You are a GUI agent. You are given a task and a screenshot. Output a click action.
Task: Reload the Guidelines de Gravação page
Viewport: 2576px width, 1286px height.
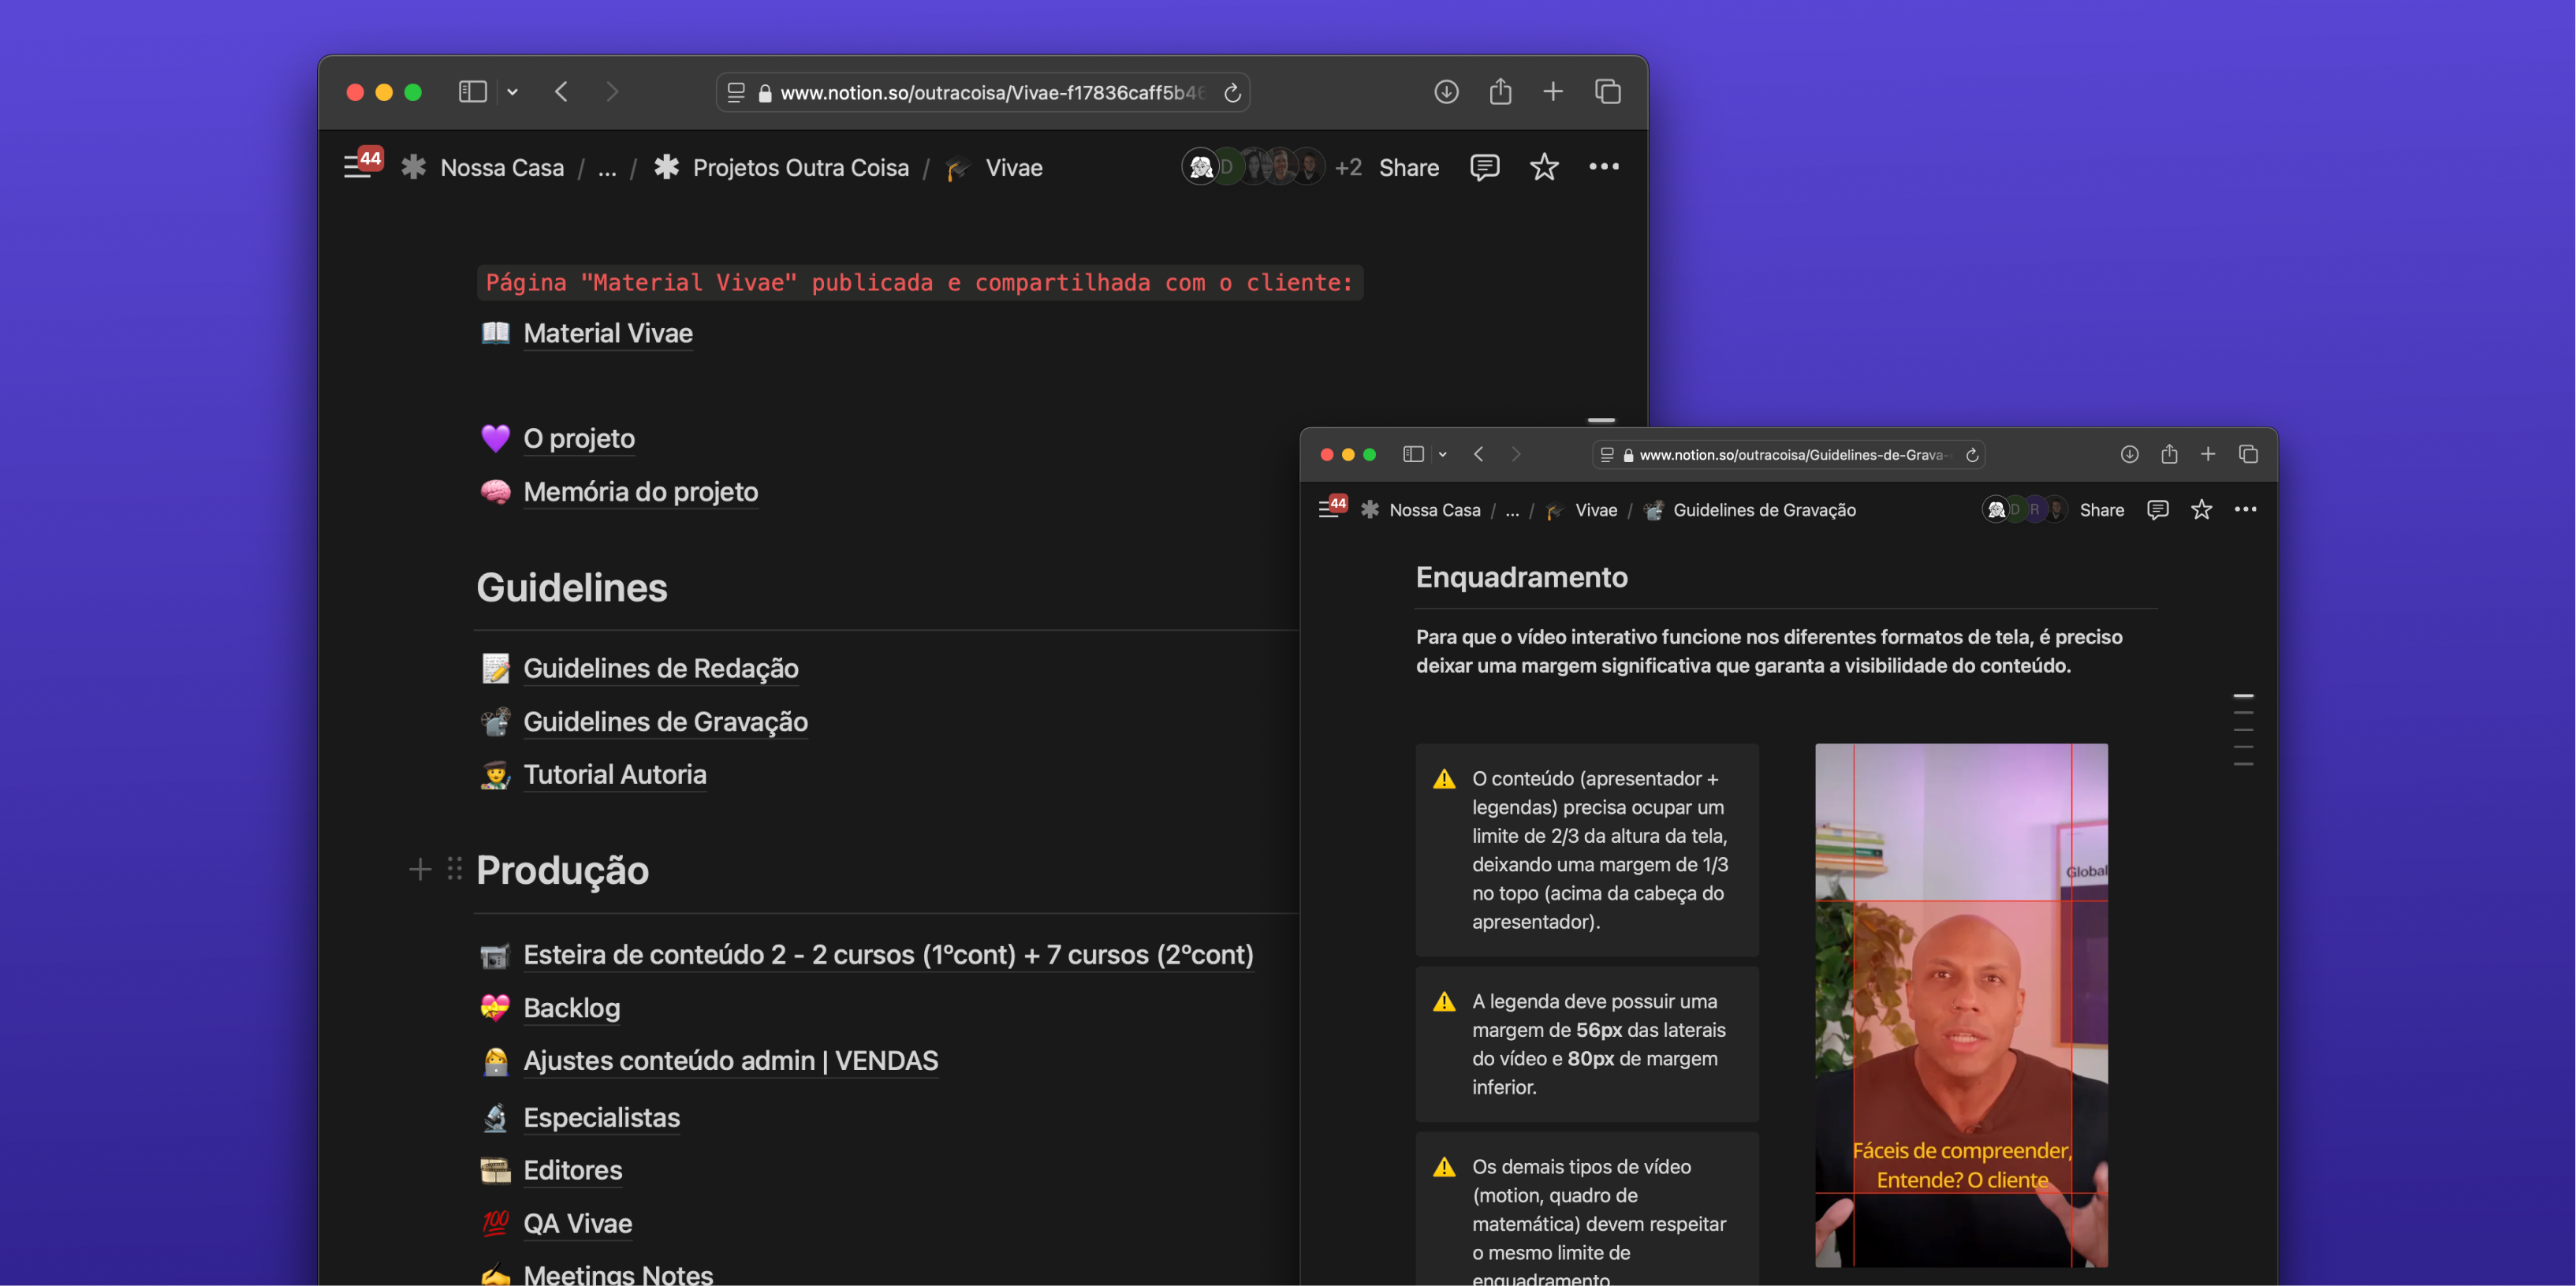(1972, 455)
